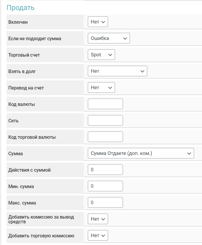
Task: Open "Добавить комиссию за вывод средств" dropdown
Action: click(98, 219)
